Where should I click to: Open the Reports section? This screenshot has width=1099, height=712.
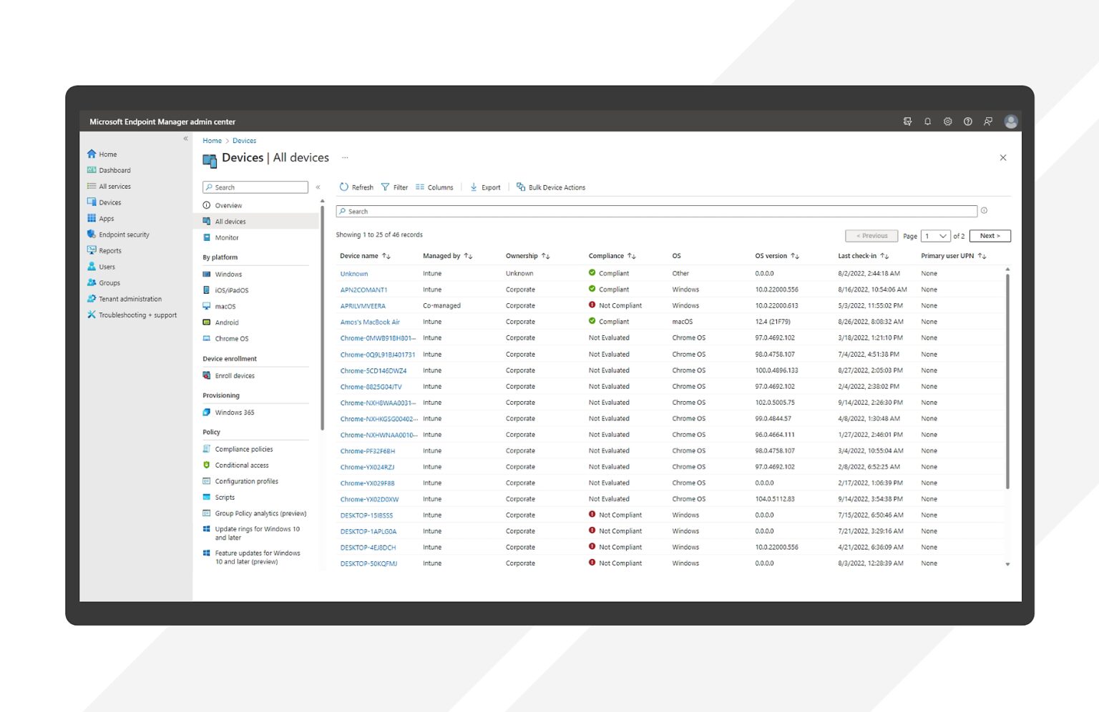112,250
